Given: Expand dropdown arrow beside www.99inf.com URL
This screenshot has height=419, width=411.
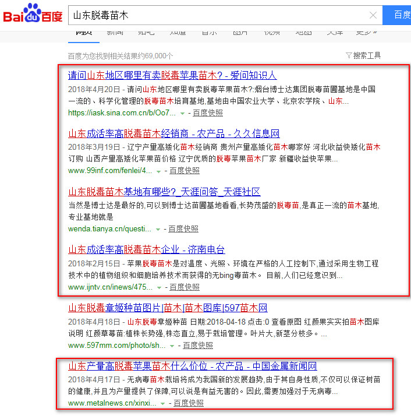Looking at the screenshot, I should (x=158, y=171).
